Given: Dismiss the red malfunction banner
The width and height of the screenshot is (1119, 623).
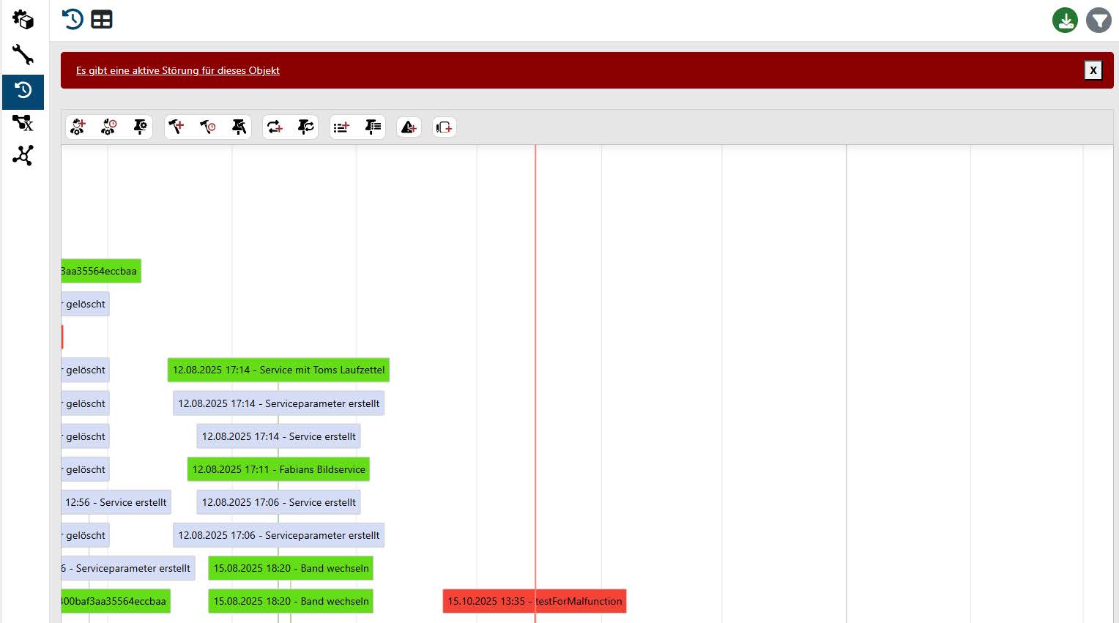Looking at the screenshot, I should [1093, 70].
